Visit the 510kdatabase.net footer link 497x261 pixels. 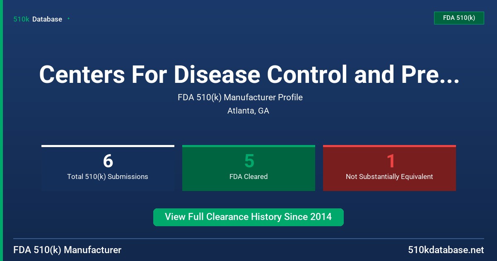coord(446,250)
